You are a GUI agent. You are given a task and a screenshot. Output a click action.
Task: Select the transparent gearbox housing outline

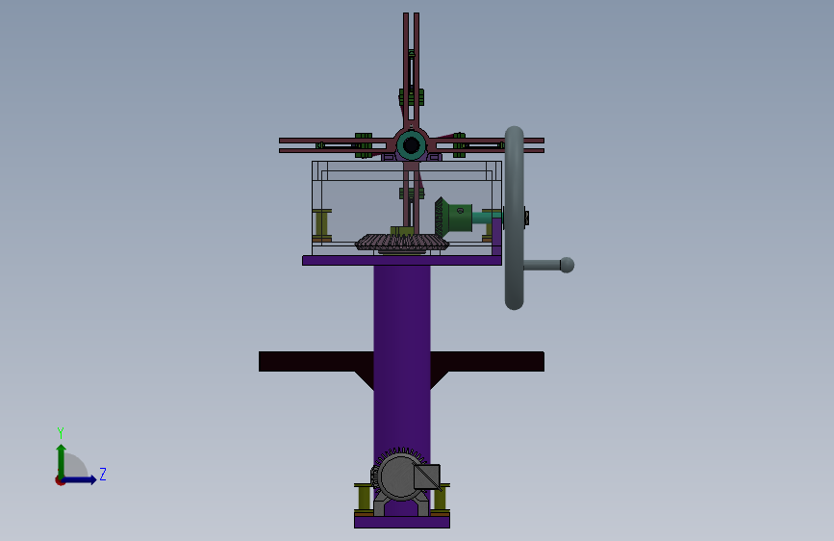point(406,208)
